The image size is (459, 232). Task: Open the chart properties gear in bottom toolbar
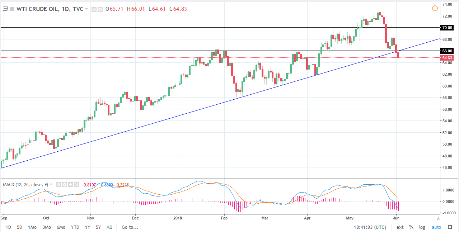pos(450,227)
